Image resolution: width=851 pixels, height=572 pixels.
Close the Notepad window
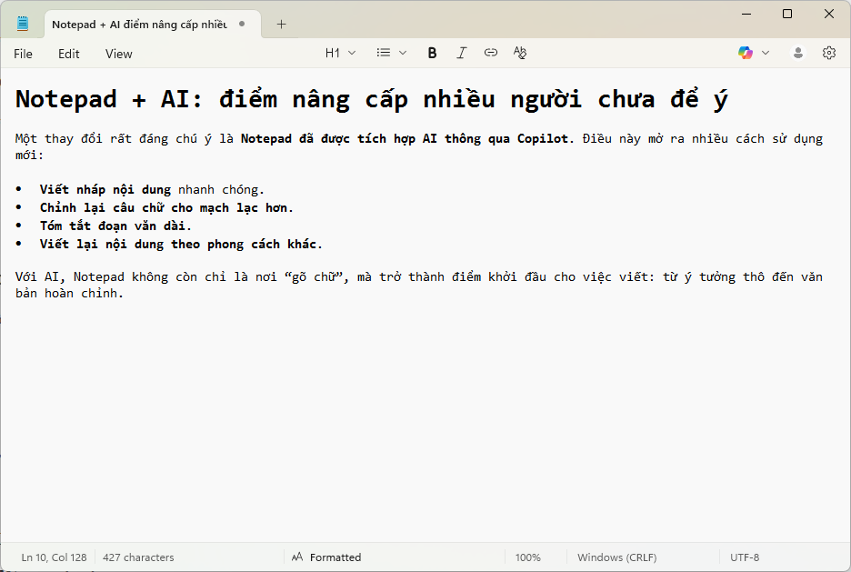[829, 14]
